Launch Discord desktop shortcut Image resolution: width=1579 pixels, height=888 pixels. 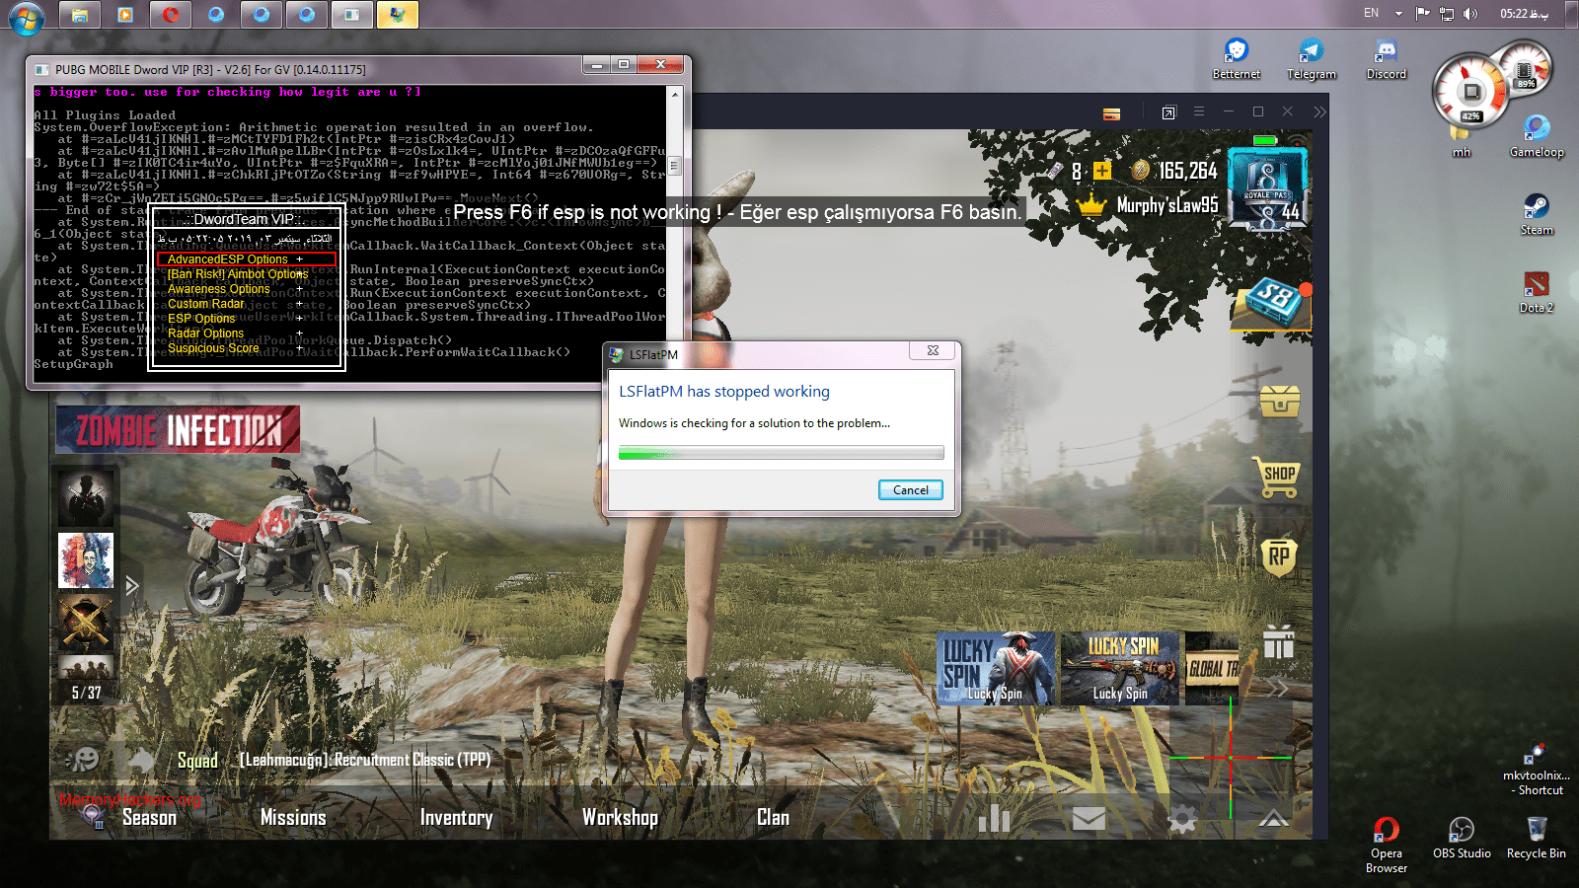click(x=1387, y=59)
